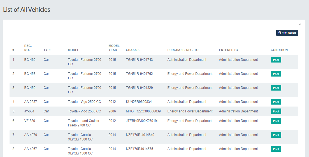309x157 pixels.
Task: Click the List of All Vehicles heading
Action: [27, 10]
